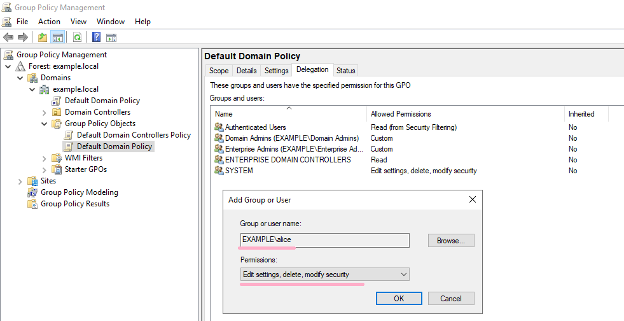Expand the Starter GPOs node
The image size is (624, 321).
point(44,170)
